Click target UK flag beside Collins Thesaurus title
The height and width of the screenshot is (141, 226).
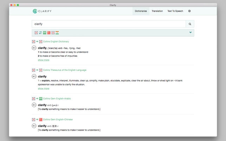click(41, 70)
